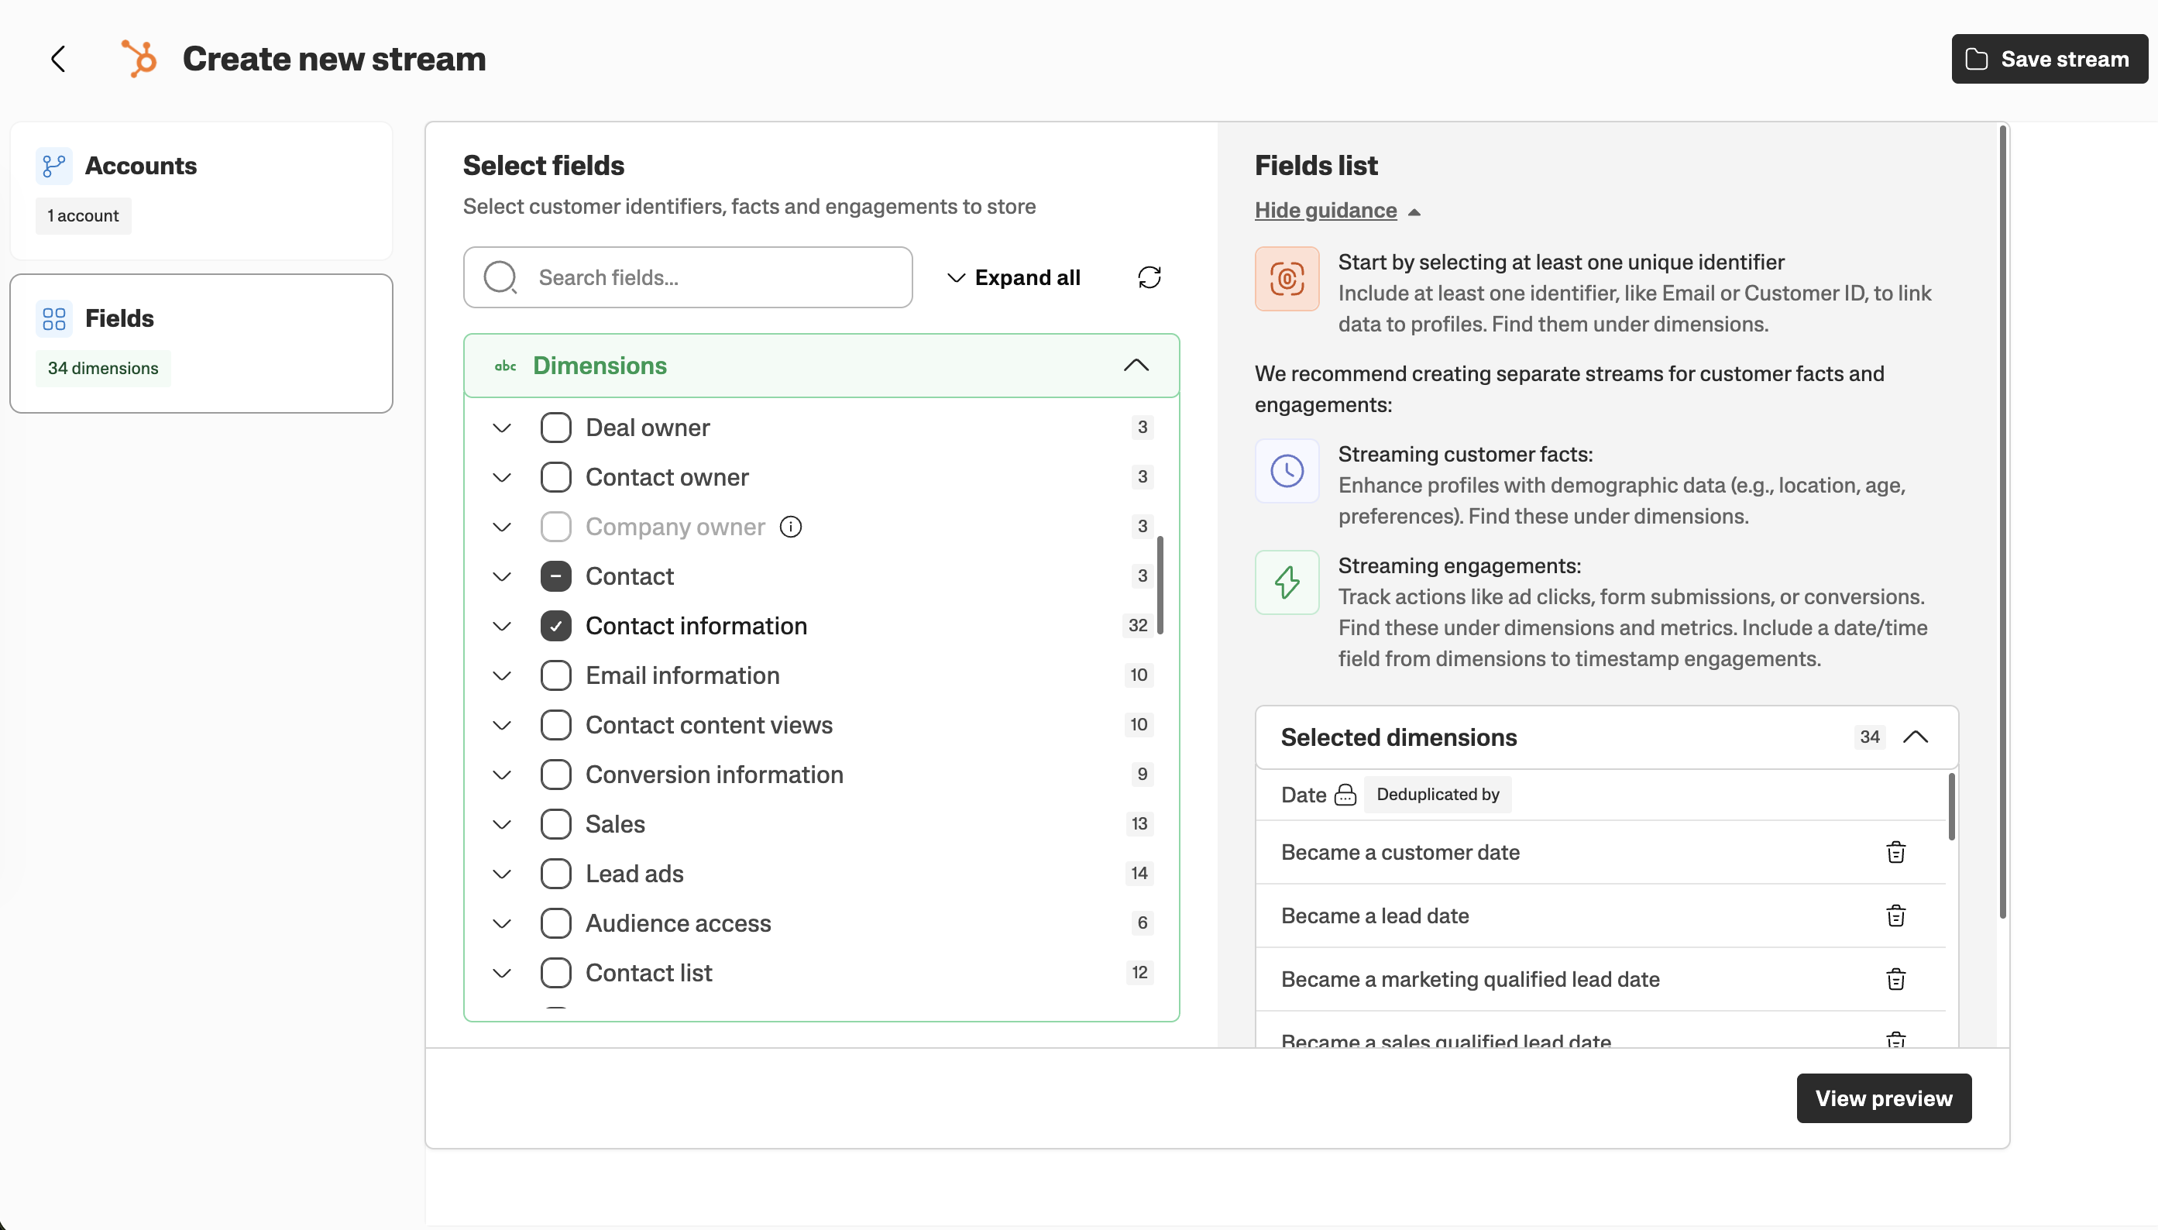Go back using the left arrow icon
The height and width of the screenshot is (1230, 2158).
pyautogui.click(x=58, y=59)
